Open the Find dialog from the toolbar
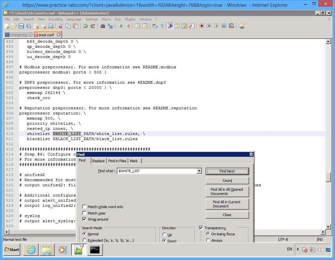This screenshot has width=335, height=260. tap(102, 26)
